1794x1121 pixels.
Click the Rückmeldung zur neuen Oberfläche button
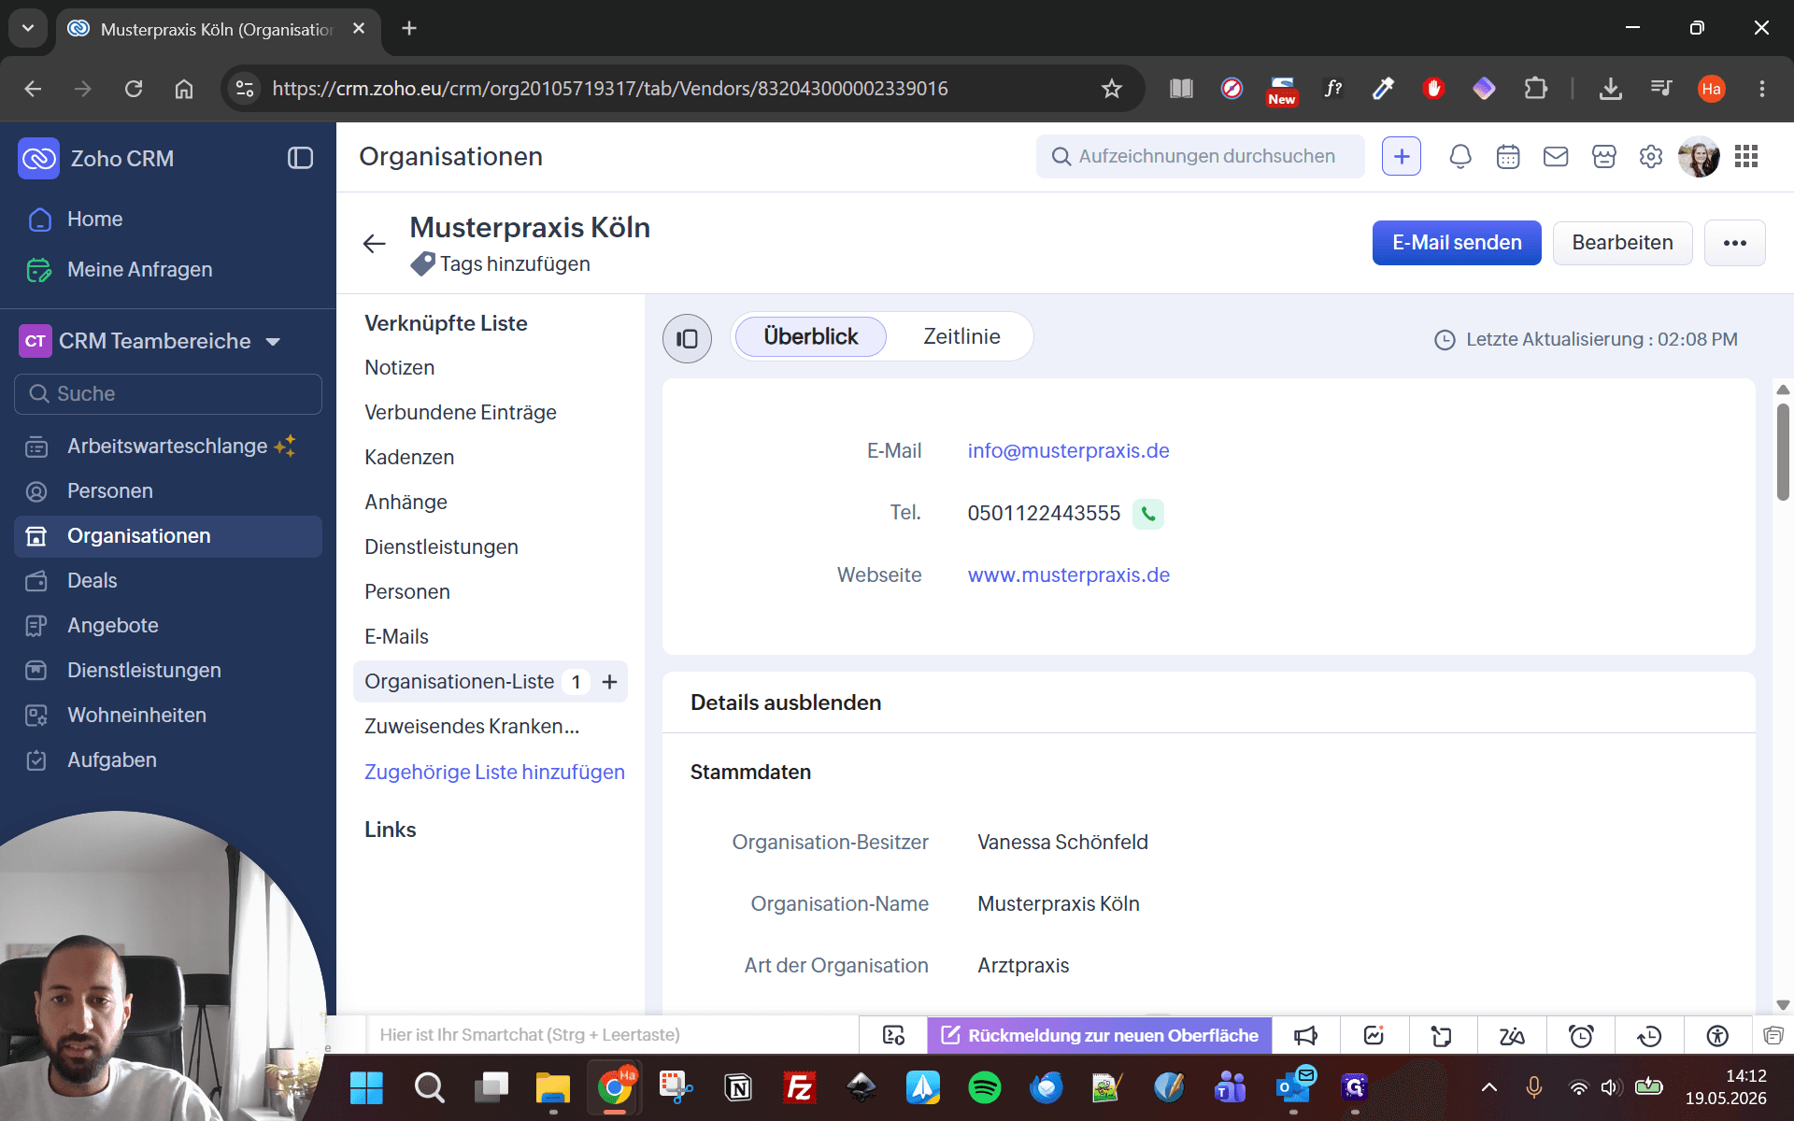[x=1099, y=1035]
